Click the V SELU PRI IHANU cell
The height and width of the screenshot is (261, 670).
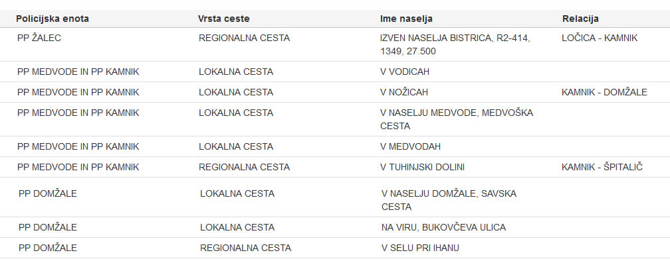click(420, 248)
